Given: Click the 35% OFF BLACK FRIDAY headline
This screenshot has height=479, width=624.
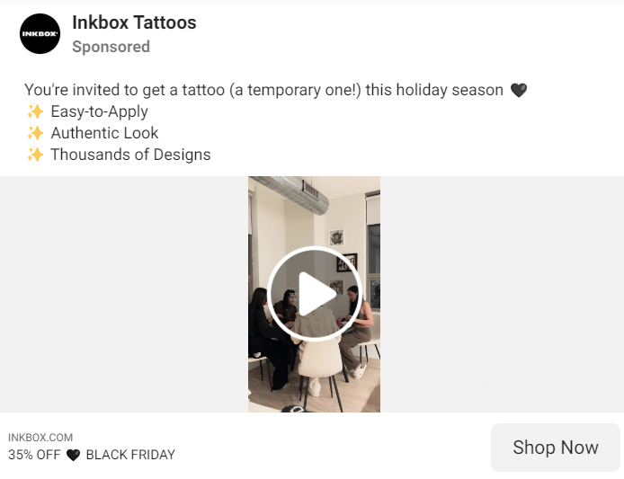Looking at the screenshot, I should (x=92, y=455).
